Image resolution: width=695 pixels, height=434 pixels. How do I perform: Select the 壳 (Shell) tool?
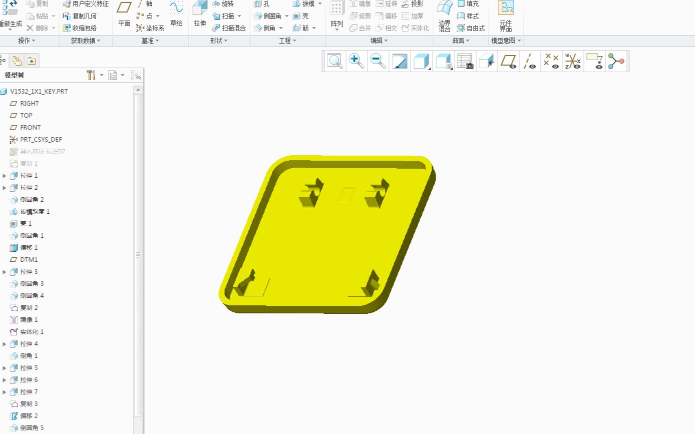pos(303,16)
